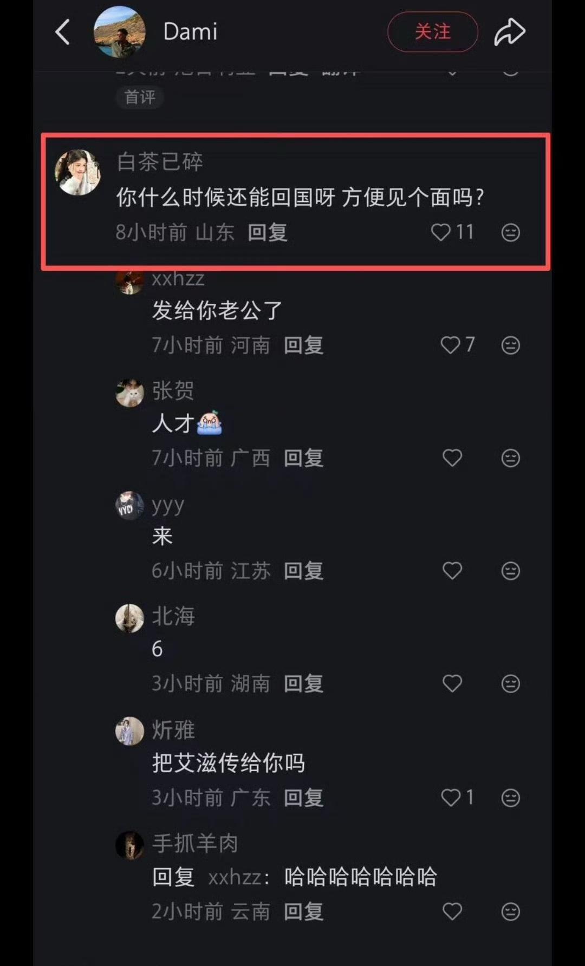
Task: Like xxhzz's comment with 7 likes
Action: [x=450, y=345]
